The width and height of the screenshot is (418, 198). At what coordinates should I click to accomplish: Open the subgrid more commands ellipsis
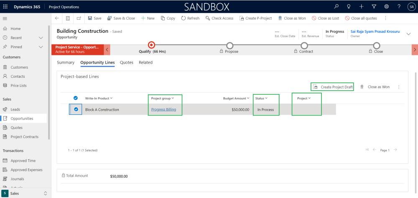pyautogui.click(x=399, y=87)
